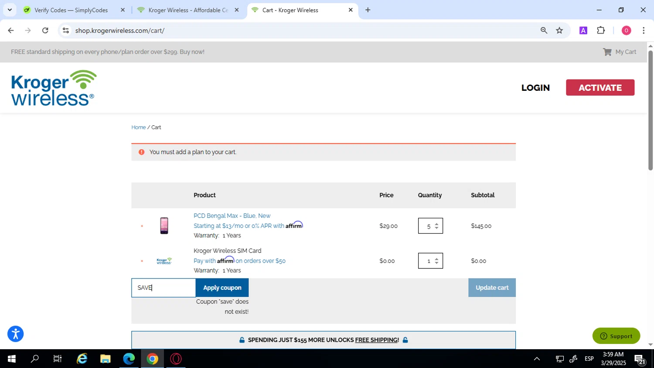
Task: Open the Extensions puzzle menu
Action: (x=601, y=31)
